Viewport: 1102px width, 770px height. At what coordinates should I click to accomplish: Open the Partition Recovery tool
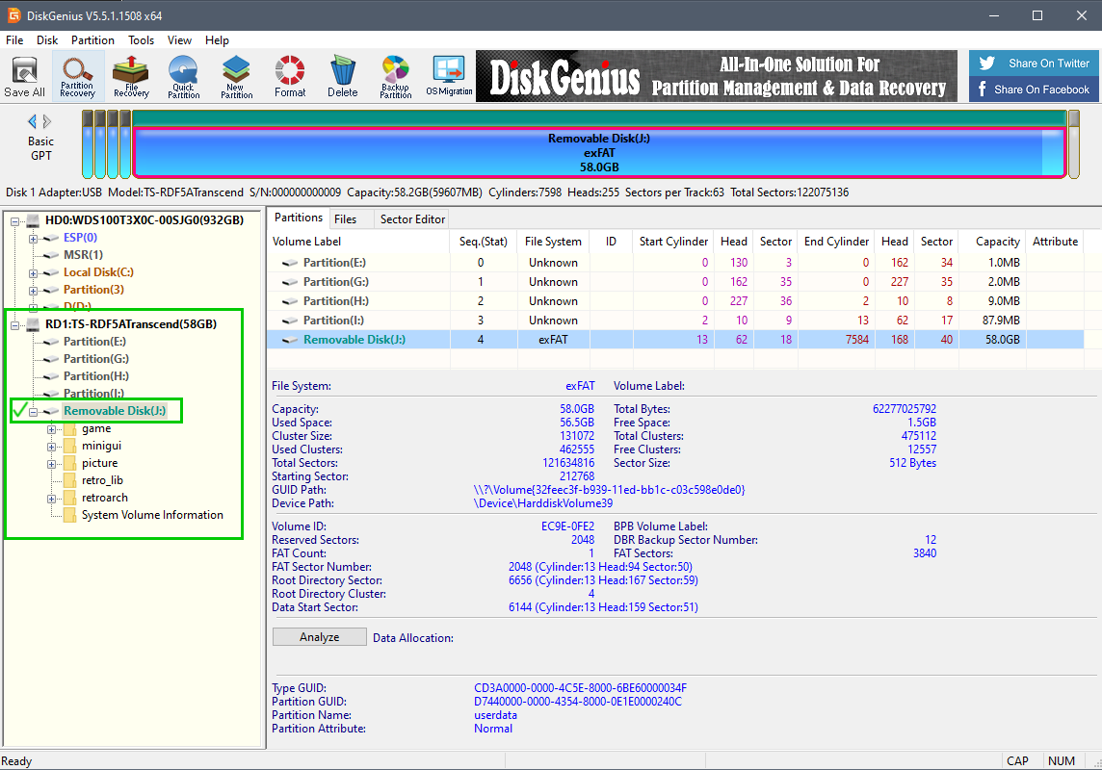(x=77, y=76)
